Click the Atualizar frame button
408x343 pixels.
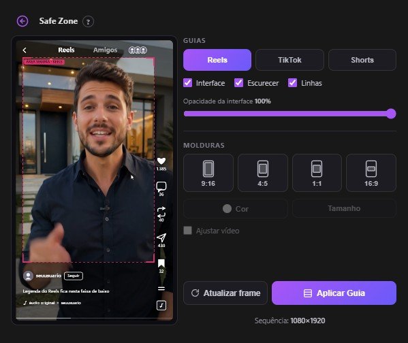225,293
